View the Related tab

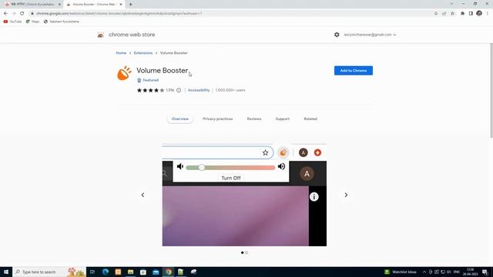point(310,119)
